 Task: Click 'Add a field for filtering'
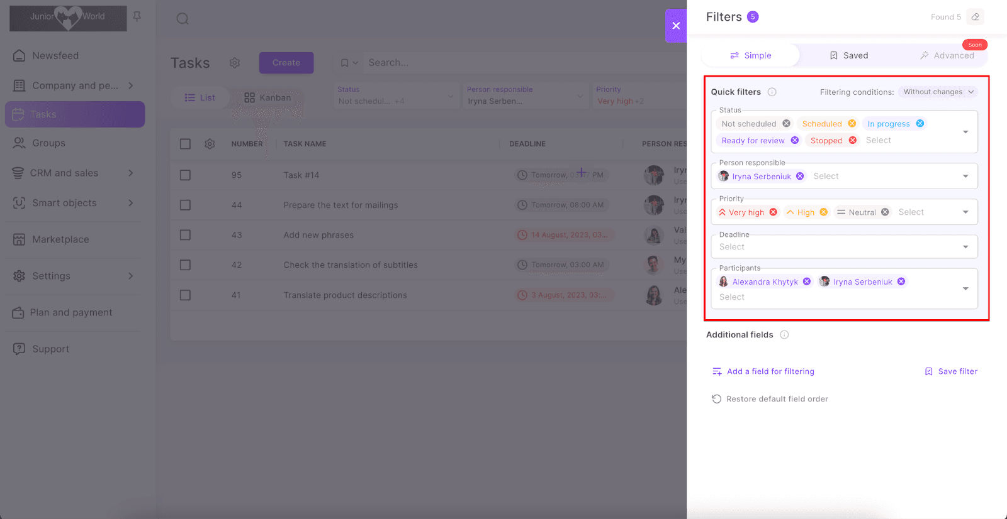pyautogui.click(x=763, y=371)
